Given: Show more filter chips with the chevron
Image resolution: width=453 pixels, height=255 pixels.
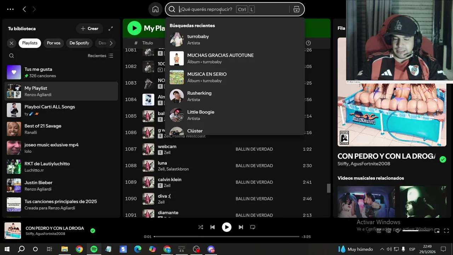Looking at the screenshot, I should [111, 43].
